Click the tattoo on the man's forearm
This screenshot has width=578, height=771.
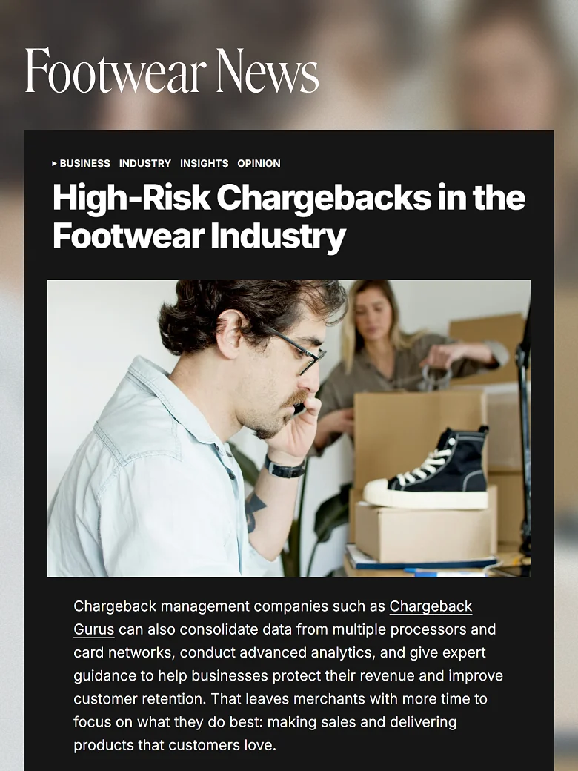253,512
